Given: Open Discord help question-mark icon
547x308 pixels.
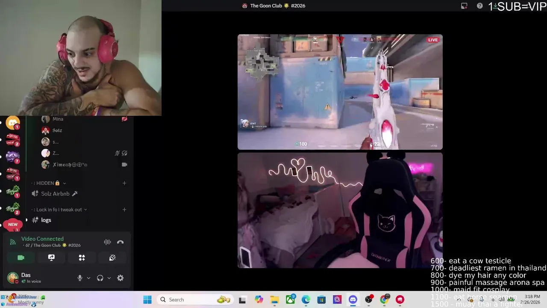Looking at the screenshot, I should pos(480,6).
